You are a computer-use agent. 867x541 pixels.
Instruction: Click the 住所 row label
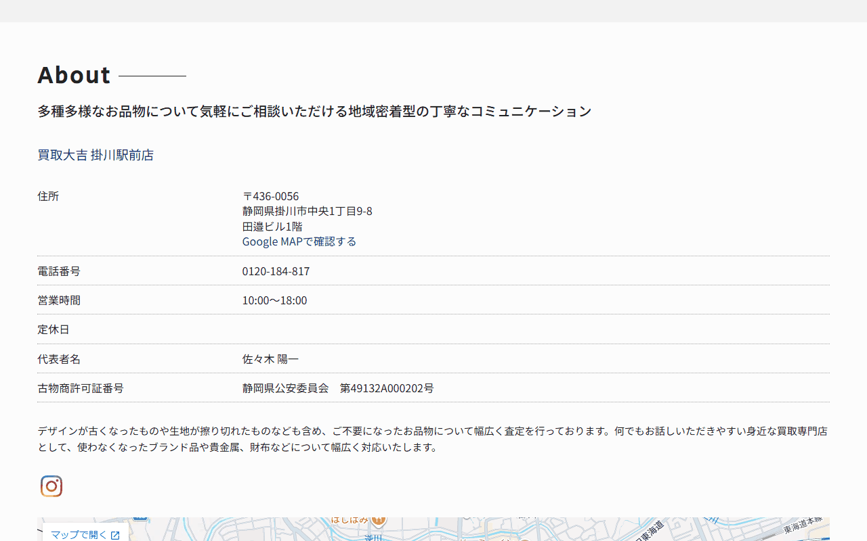click(x=48, y=196)
